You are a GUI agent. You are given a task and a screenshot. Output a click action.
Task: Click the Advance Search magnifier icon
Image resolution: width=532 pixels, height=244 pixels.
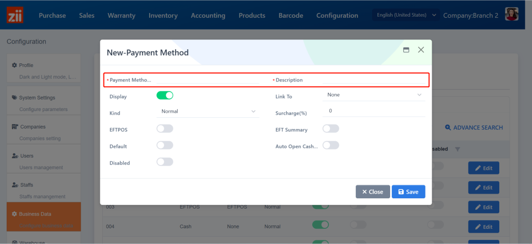pyautogui.click(x=448, y=127)
